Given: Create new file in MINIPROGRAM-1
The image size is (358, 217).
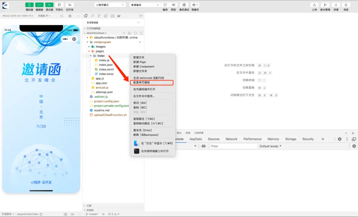Looking at the screenshot, I should point(124,33).
